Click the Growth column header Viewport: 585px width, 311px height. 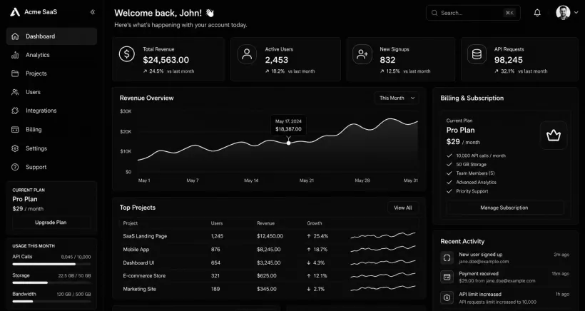tap(314, 223)
